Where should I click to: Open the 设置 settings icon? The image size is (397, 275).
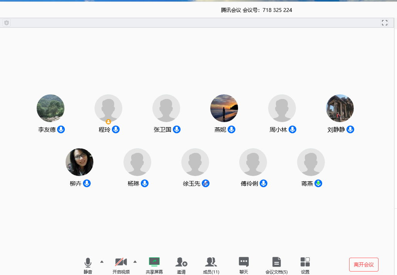click(x=305, y=262)
